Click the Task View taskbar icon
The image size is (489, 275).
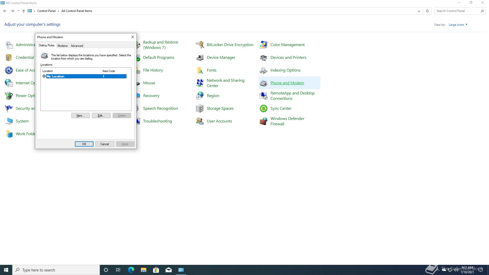(118, 270)
